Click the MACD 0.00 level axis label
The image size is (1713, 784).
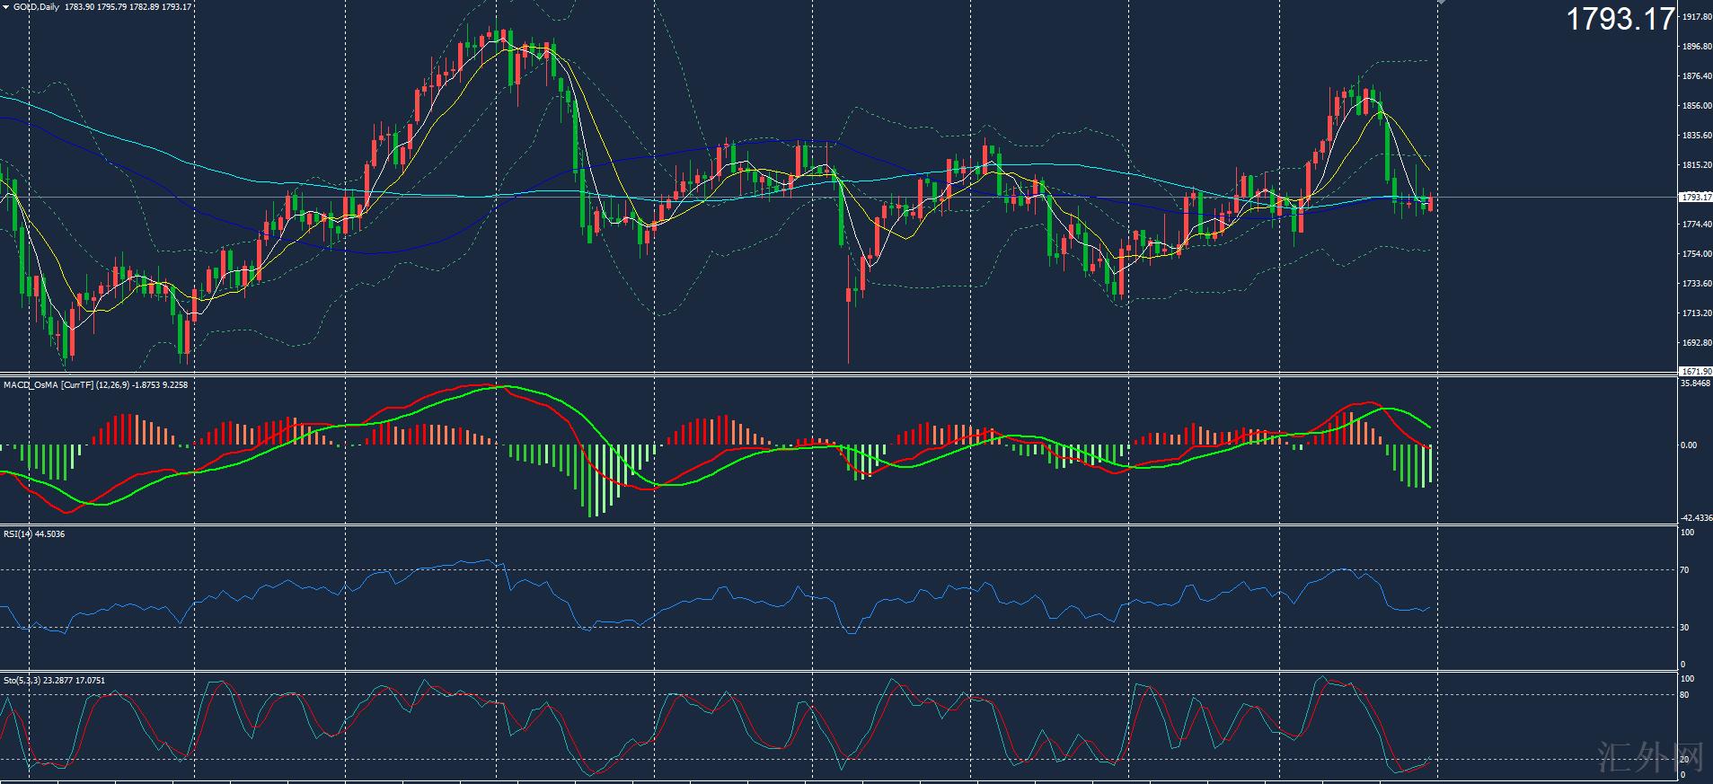tap(1689, 445)
